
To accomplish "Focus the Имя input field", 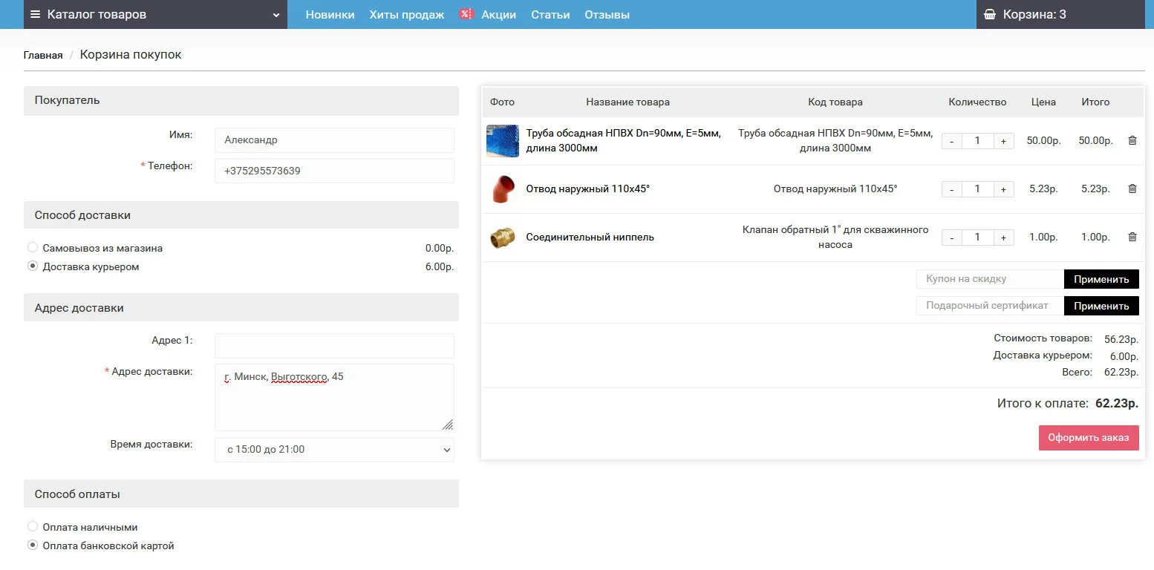I will tap(334, 140).
